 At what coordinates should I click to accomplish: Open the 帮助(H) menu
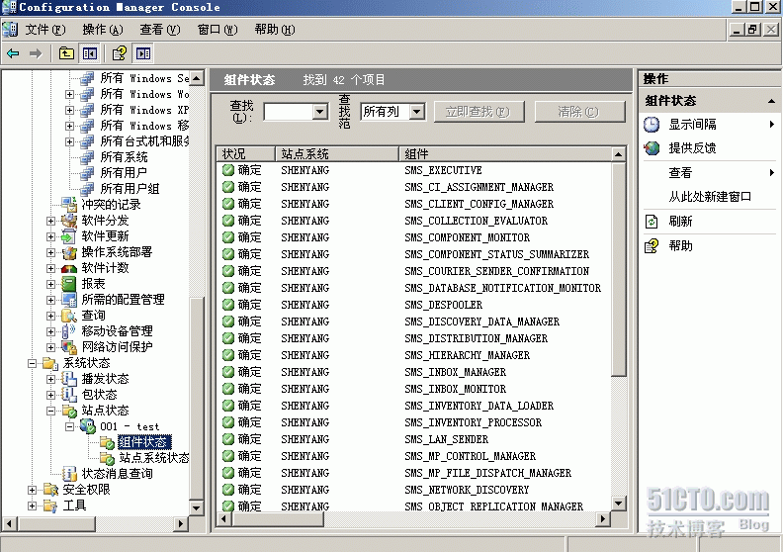[x=275, y=30]
